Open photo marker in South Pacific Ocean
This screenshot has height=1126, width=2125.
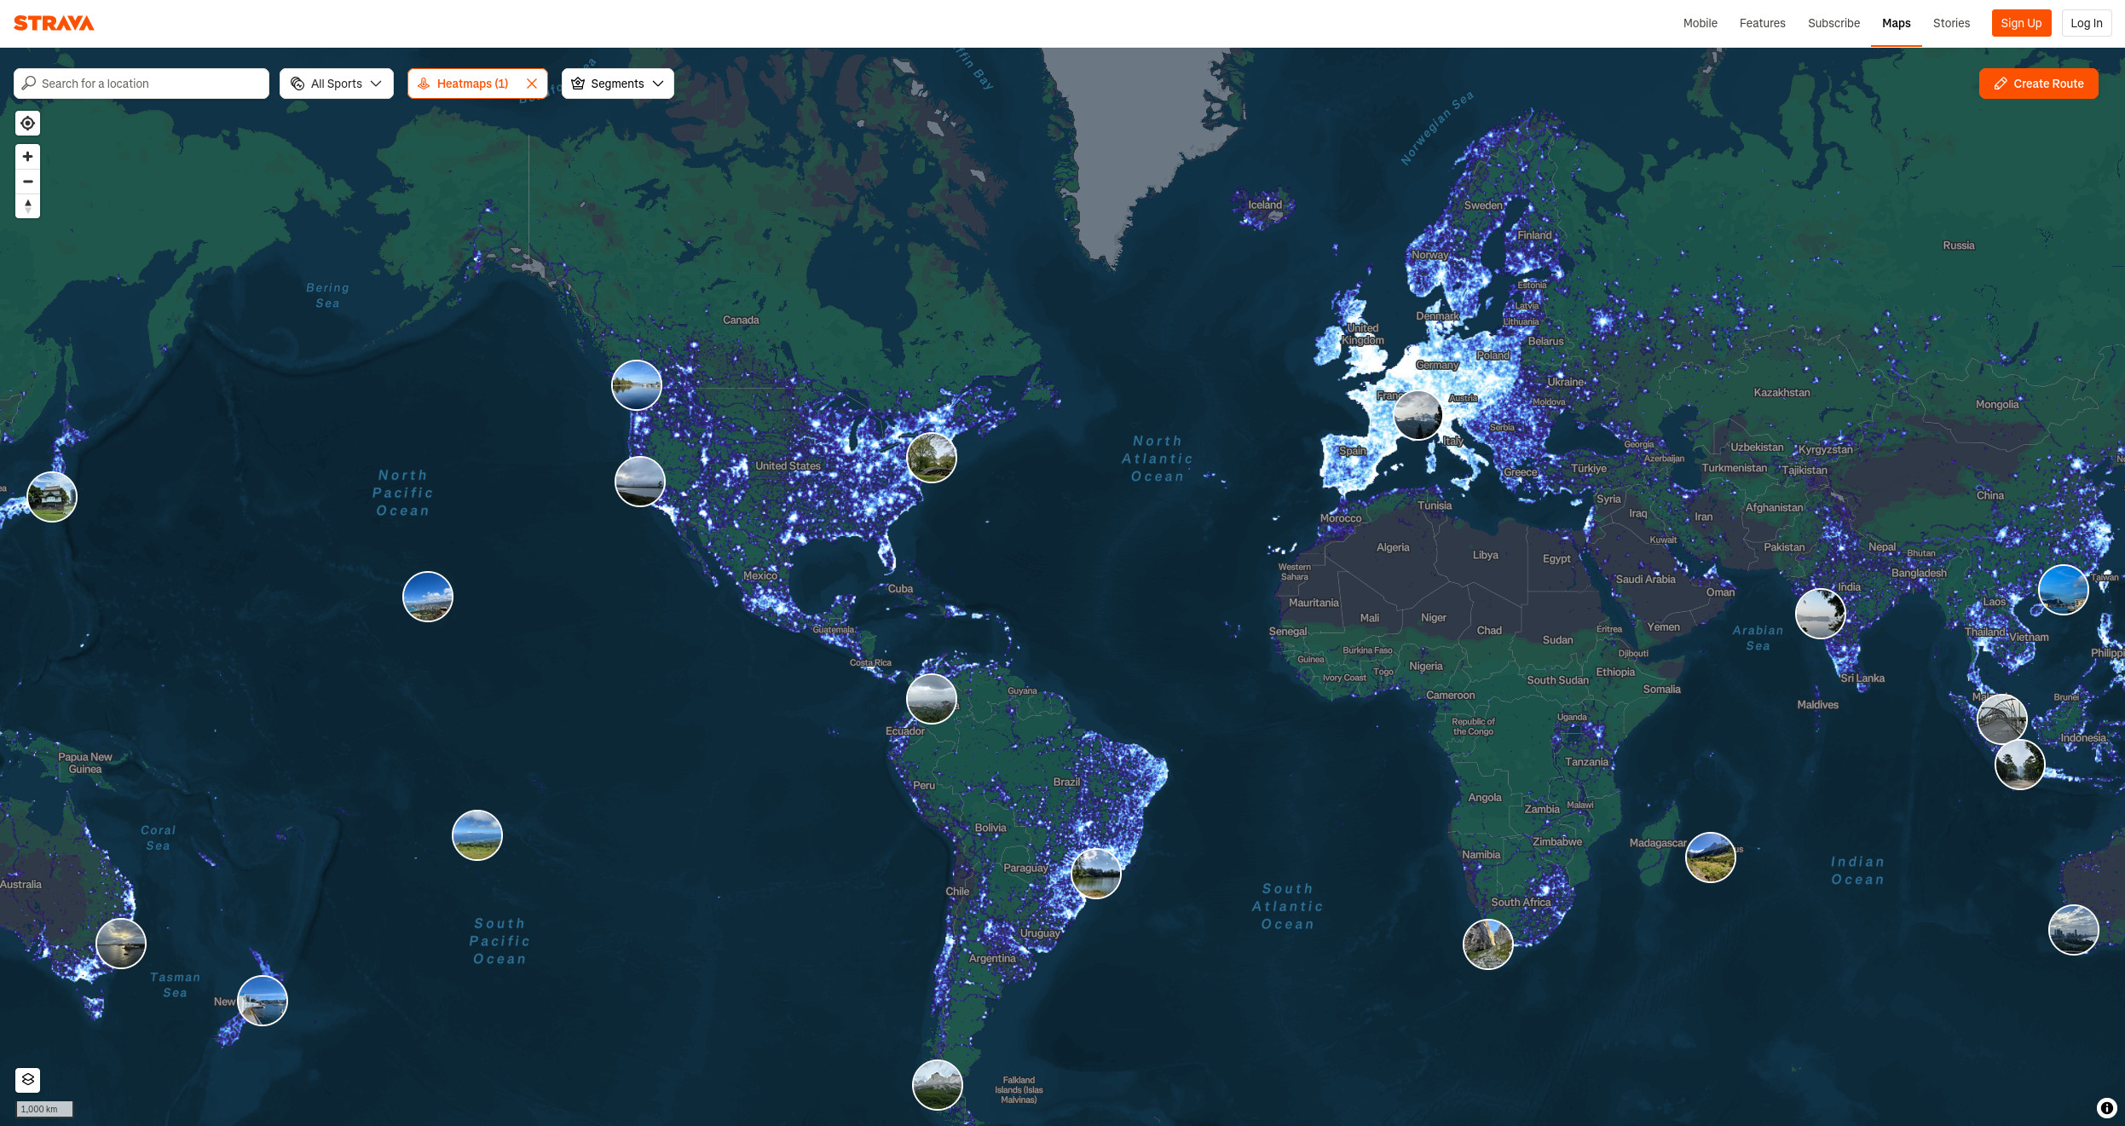coord(477,835)
